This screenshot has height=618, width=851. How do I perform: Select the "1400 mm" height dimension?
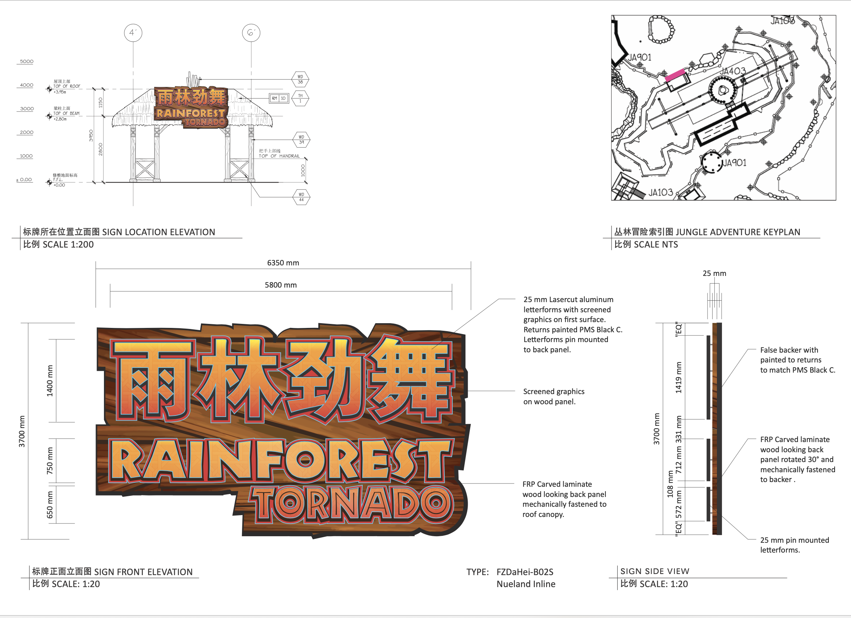point(49,381)
